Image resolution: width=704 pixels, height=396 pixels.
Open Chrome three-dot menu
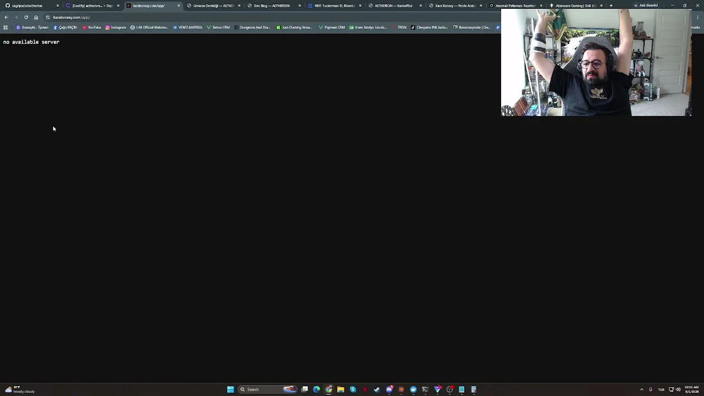697,17
